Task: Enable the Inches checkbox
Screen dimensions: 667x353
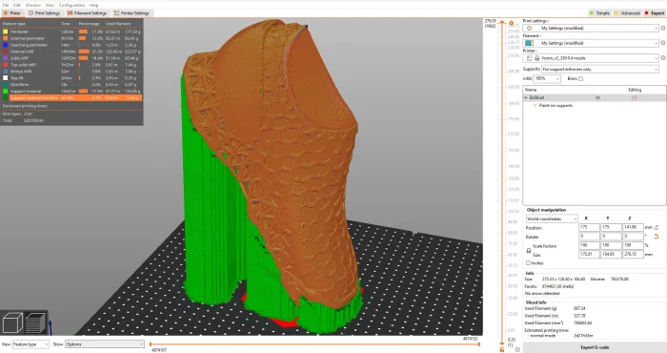Action: click(528, 263)
